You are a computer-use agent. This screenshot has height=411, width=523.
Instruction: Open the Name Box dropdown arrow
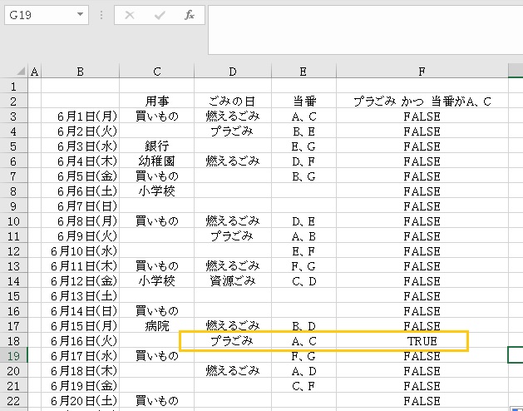80,16
